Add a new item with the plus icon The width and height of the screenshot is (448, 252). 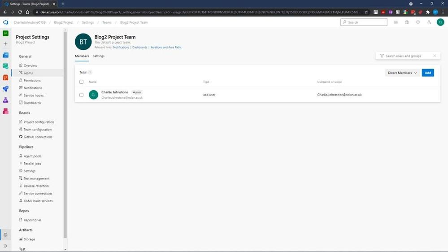tap(5, 43)
